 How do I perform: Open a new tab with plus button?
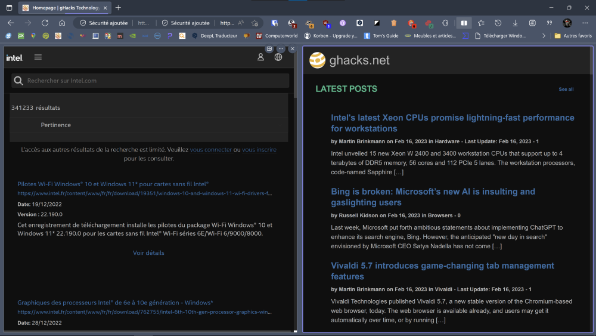(118, 7)
